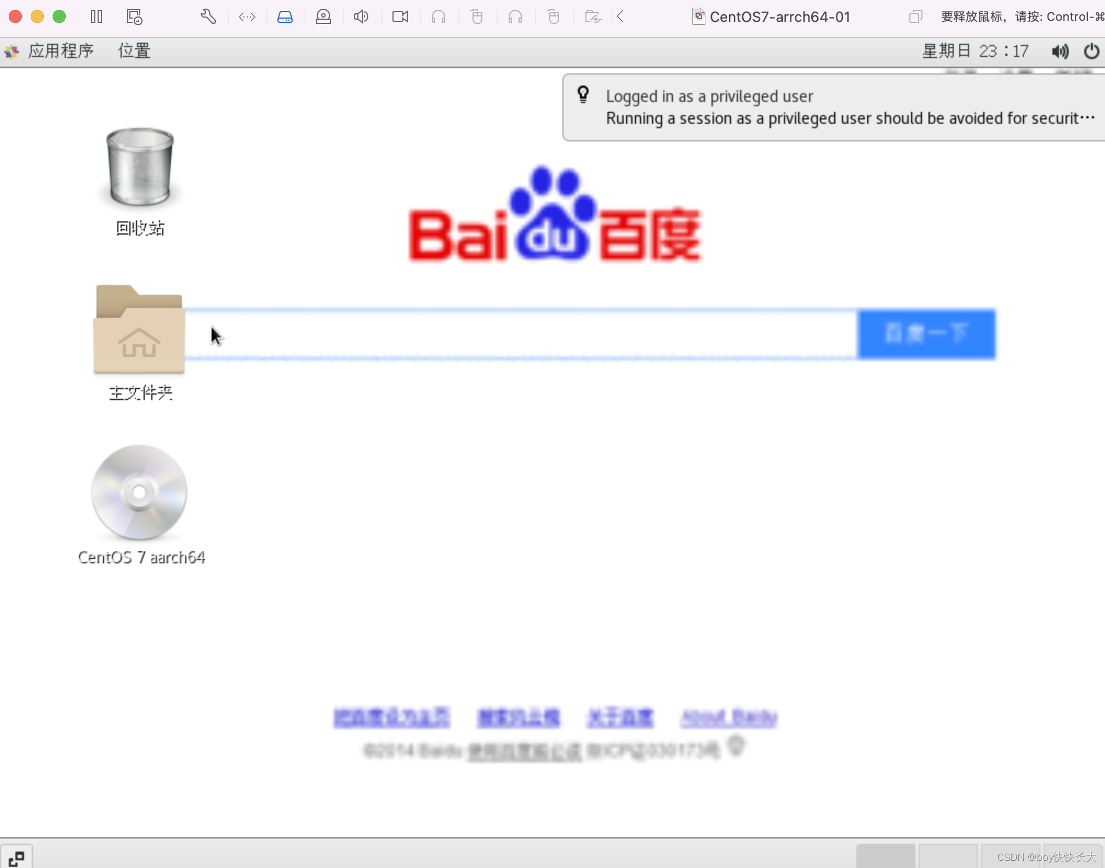Click the CD/DVD drive toolbar icon
Screen dimensions: 1105x868
pyautogui.click(x=323, y=17)
